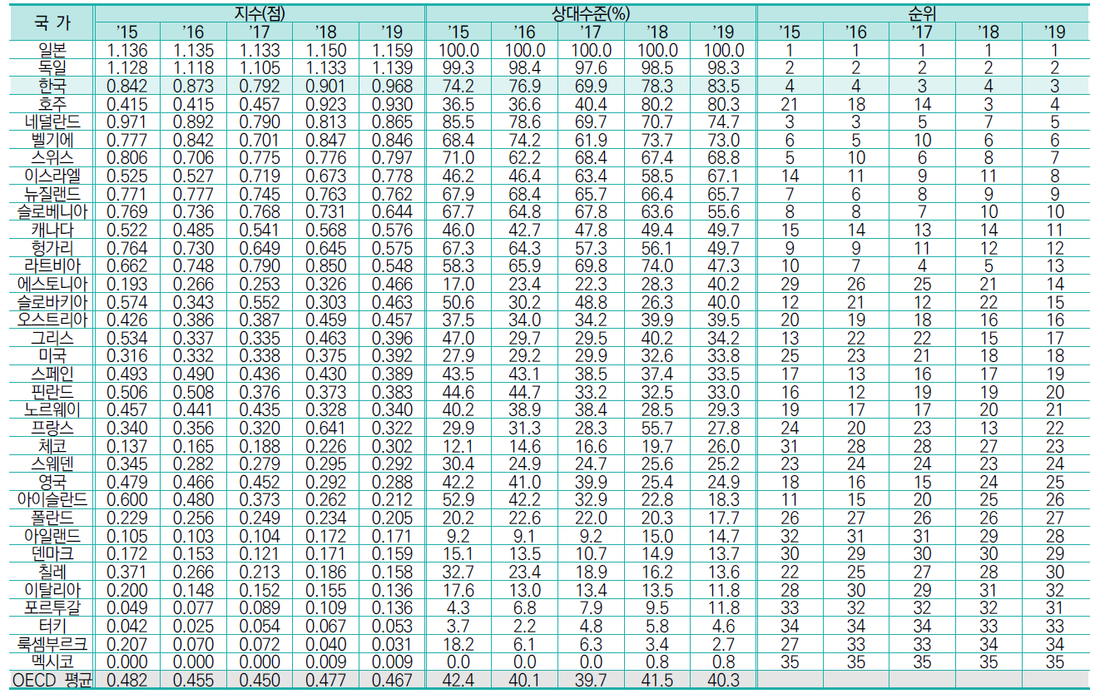Select the 독일 country cell
1105x694 pixels.
(51, 67)
